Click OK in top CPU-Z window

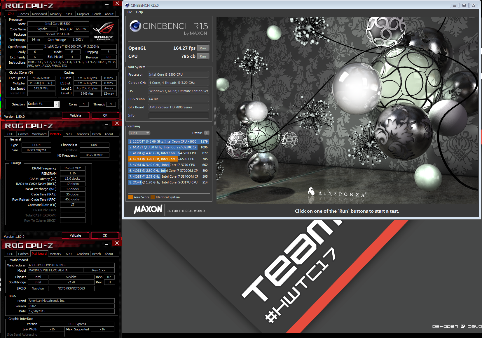[x=105, y=115]
